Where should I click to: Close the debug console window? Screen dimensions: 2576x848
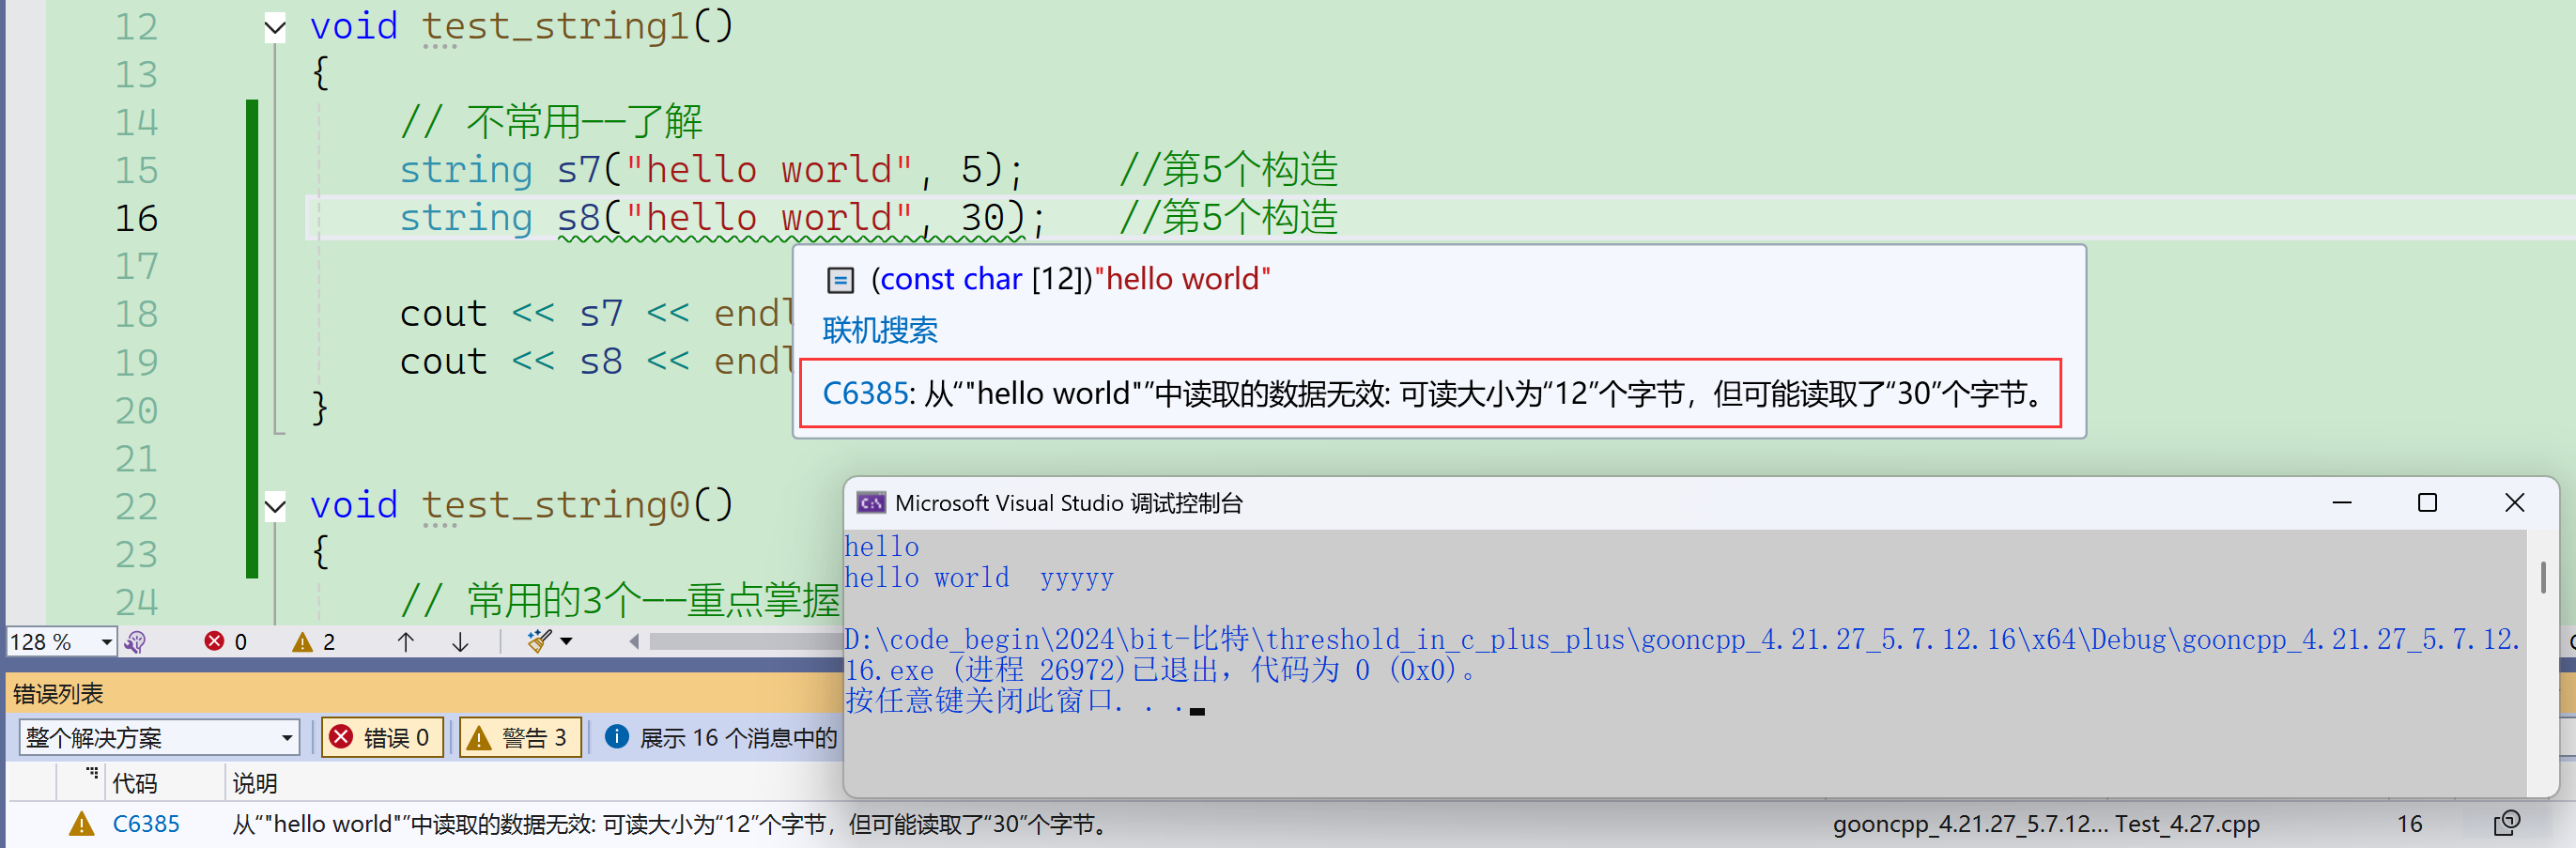[x=2514, y=502]
